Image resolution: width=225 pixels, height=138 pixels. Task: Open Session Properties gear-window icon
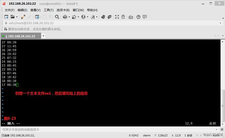pyautogui.click(x=37, y=17)
